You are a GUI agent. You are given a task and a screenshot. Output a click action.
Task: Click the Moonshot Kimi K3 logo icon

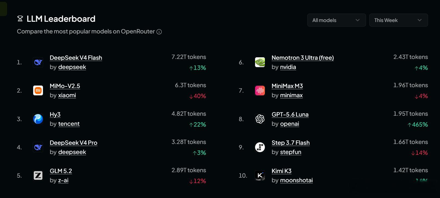[260, 175]
